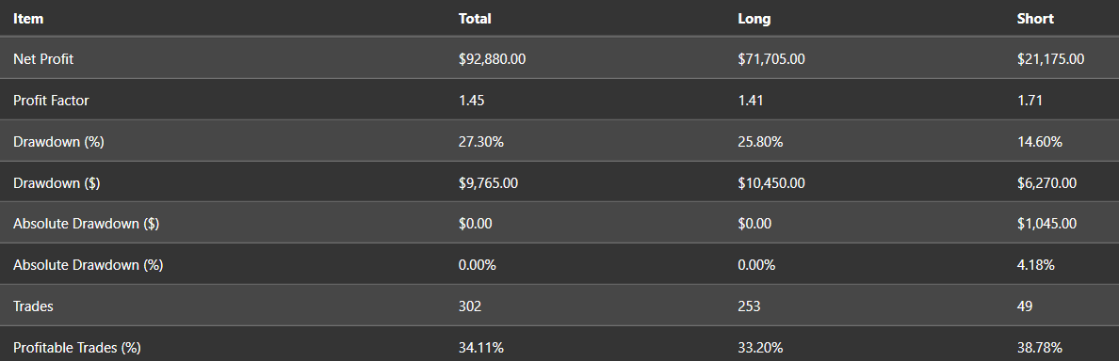Screen dimensions: 1119x361
Task: Click the Net Profit row label
Action: [42, 59]
